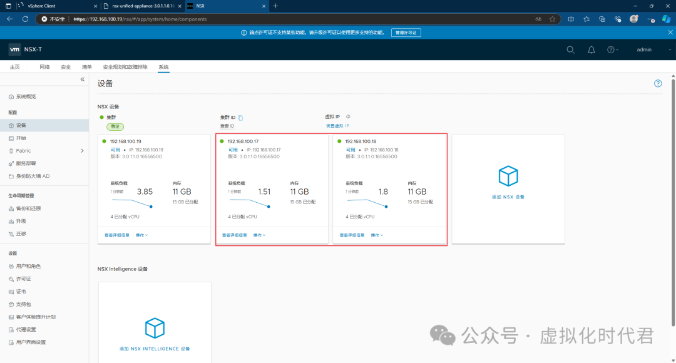
Task: Switch to the 系统 tab
Action: [x=163, y=67]
